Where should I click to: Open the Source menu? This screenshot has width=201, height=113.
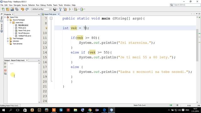point(24,5)
